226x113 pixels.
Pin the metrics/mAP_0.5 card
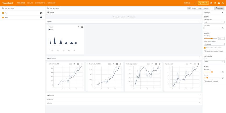pyautogui.click(x=74, y=64)
